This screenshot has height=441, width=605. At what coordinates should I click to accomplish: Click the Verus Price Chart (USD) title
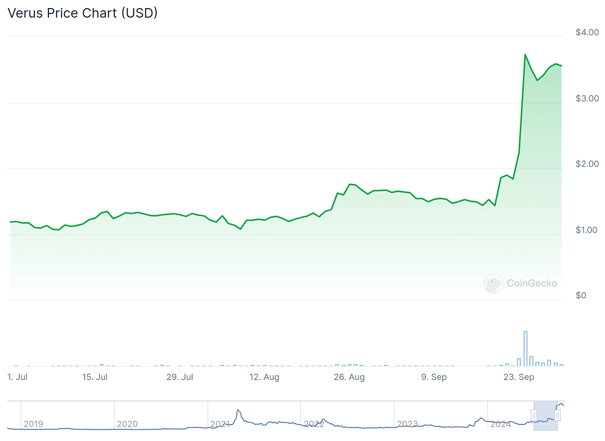point(82,13)
